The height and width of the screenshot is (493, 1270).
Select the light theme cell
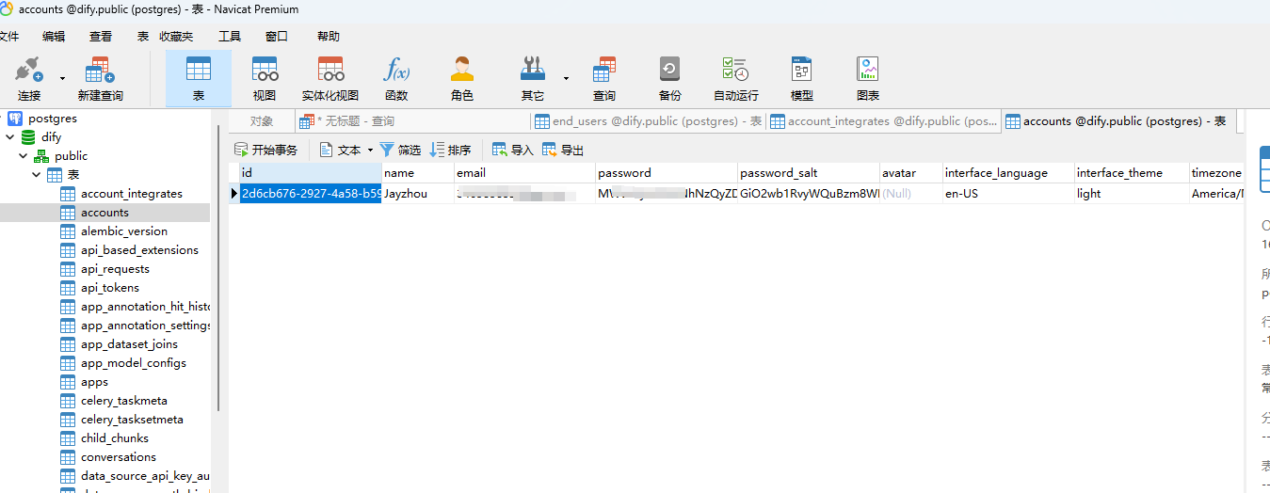(1132, 194)
